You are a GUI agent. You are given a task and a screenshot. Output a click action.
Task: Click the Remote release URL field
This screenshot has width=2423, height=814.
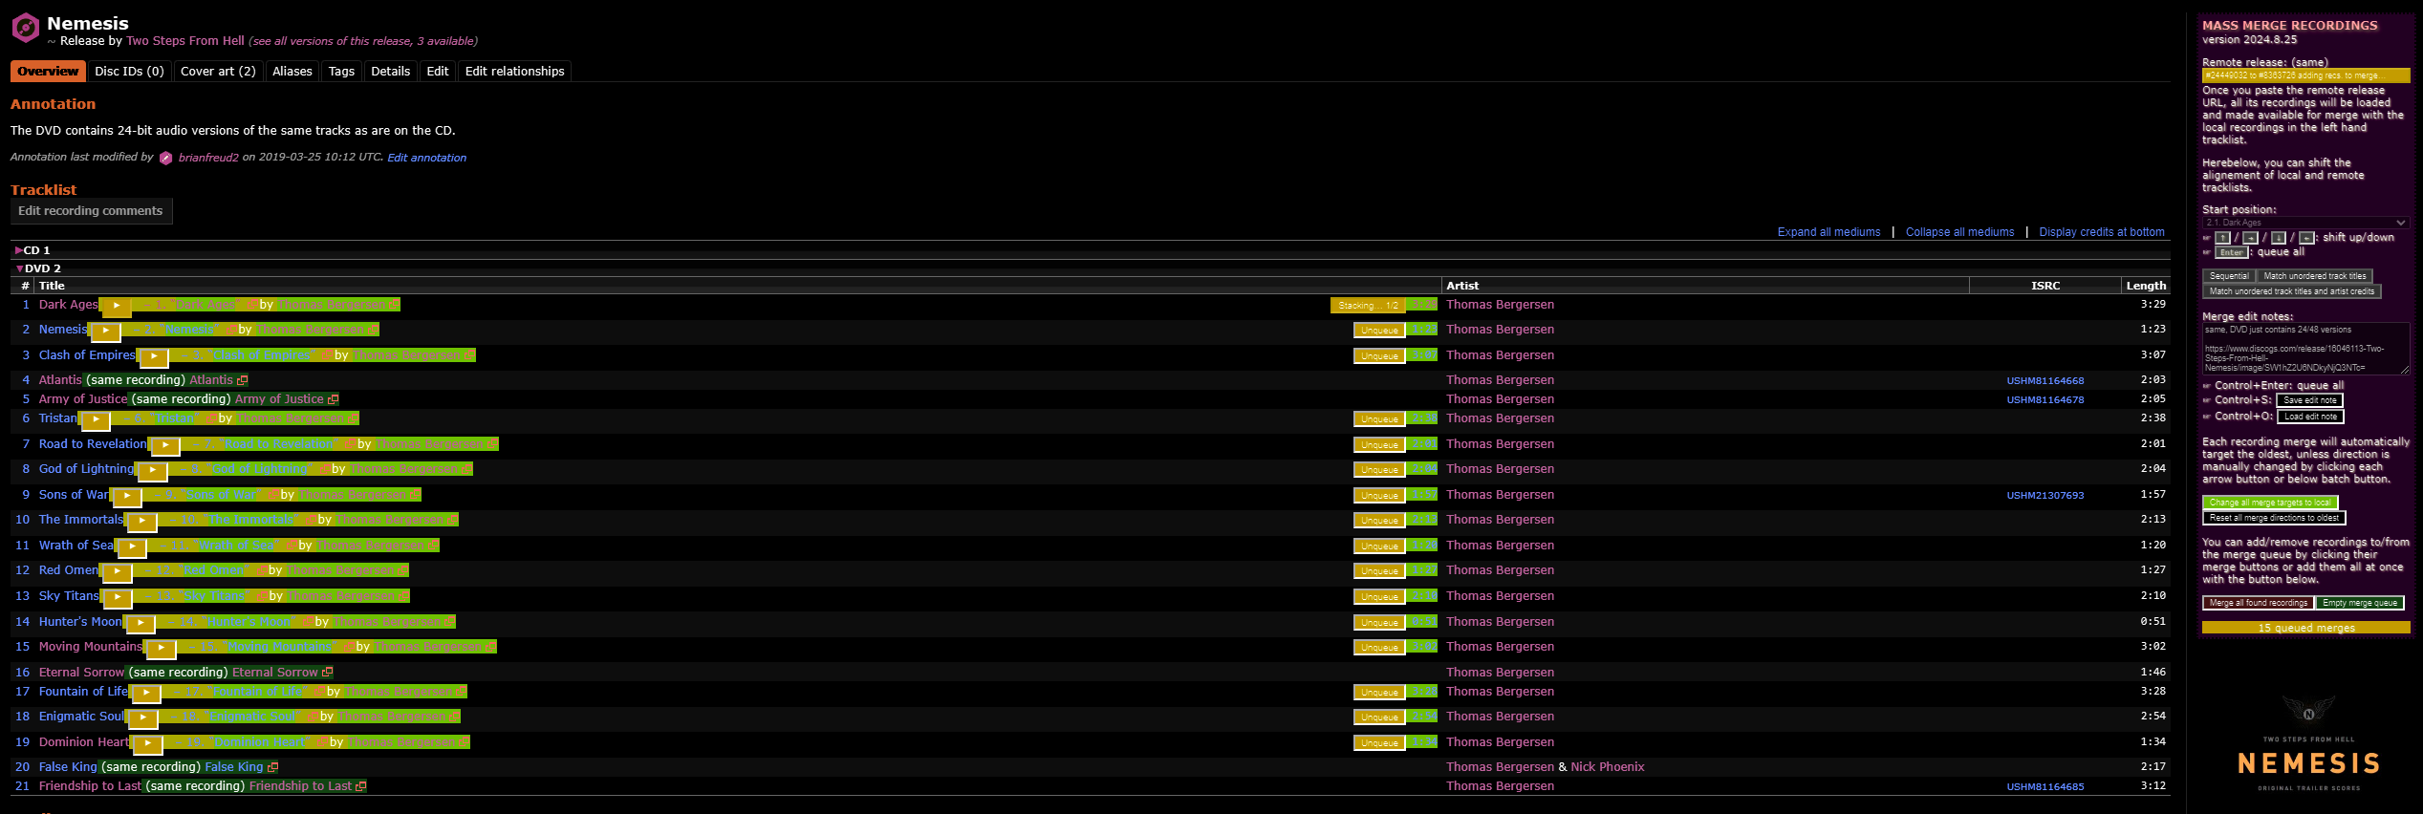[2305, 75]
